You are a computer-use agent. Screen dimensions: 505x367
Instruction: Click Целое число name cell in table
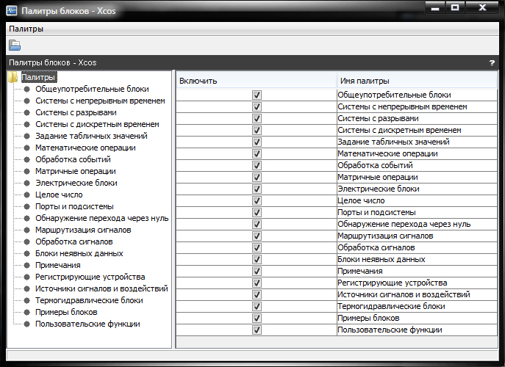pyautogui.click(x=417, y=200)
